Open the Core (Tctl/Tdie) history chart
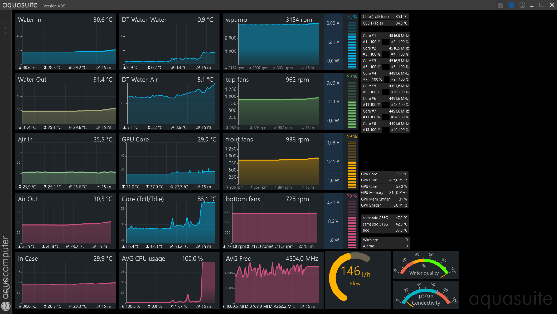Screen dimensions: 557x314 point(169,221)
